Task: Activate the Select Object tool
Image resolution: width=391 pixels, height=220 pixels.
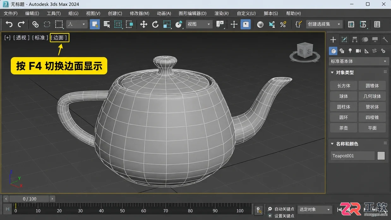Action: pos(95,24)
